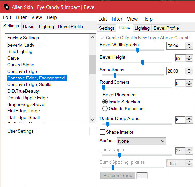Increase Round Corners with up arrow
The height and width of the screenshot is (187, 195).
tap(189, 82)
